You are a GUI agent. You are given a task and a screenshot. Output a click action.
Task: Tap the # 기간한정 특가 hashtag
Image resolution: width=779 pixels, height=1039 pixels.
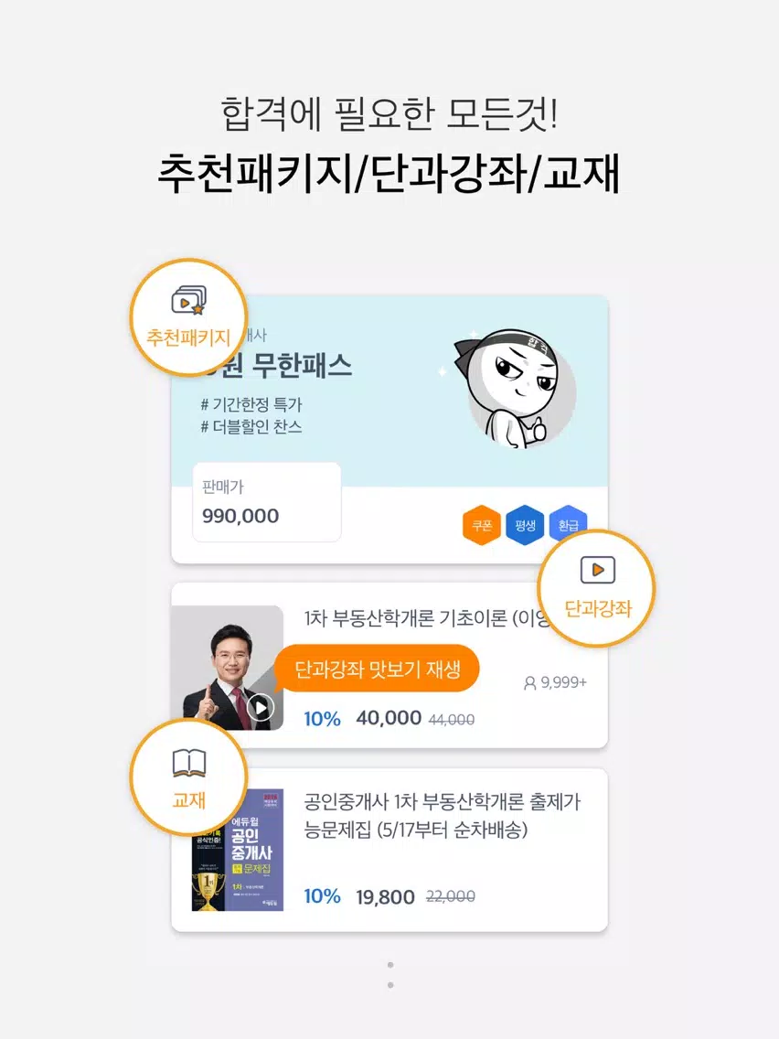click(x=251, y=404)
